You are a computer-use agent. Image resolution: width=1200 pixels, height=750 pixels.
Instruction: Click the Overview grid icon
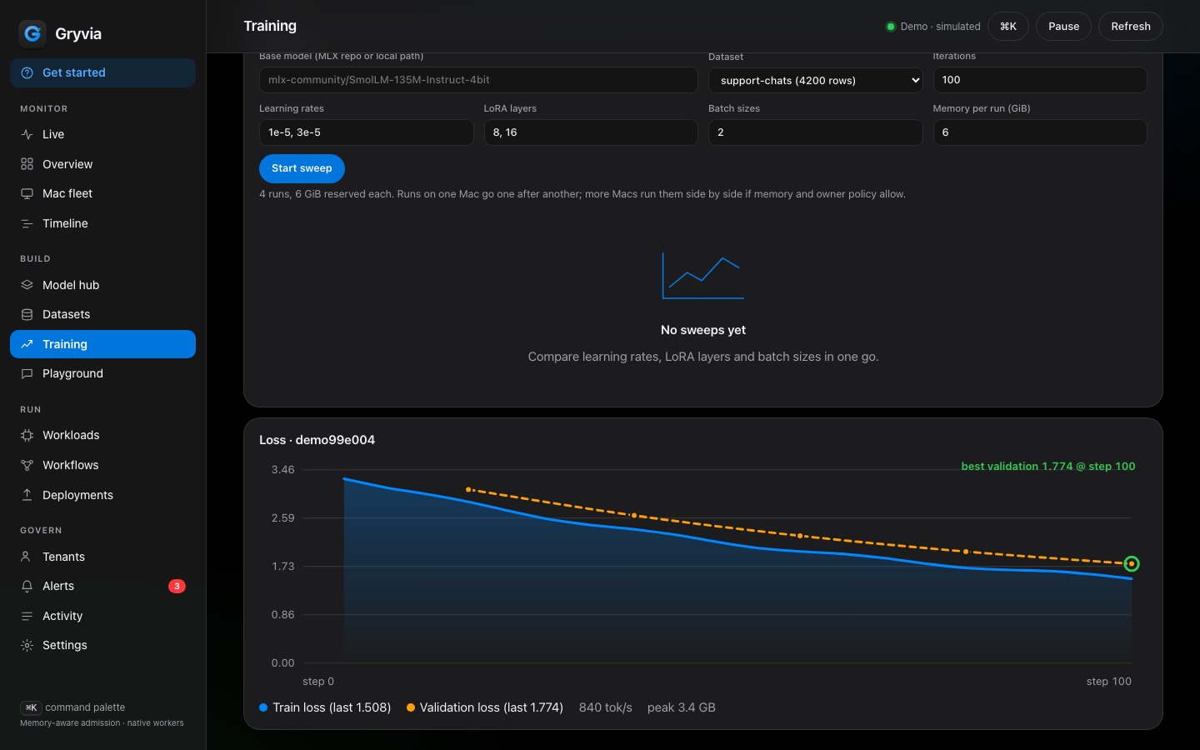click(x=27, y=164)
